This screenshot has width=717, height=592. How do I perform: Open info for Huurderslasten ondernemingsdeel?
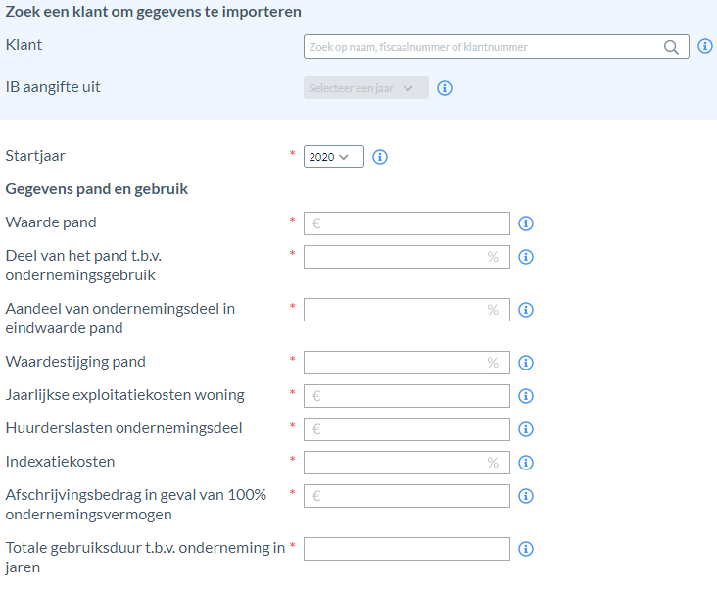(x=526, y=429)
